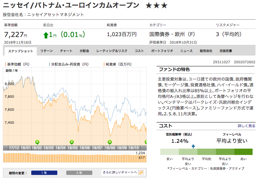Click the ファンドの特色 heading
The image size is (261, 181).
coord(174,69)
